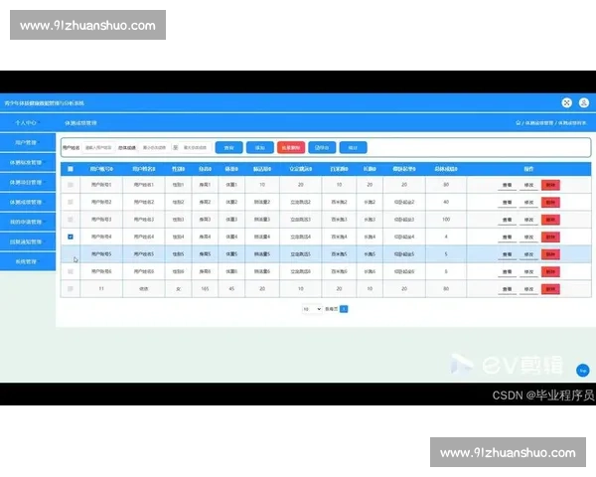The image size is (596, 477).
Task: Click the minimum 总体成绩 input field
Action: coord(154,148)
